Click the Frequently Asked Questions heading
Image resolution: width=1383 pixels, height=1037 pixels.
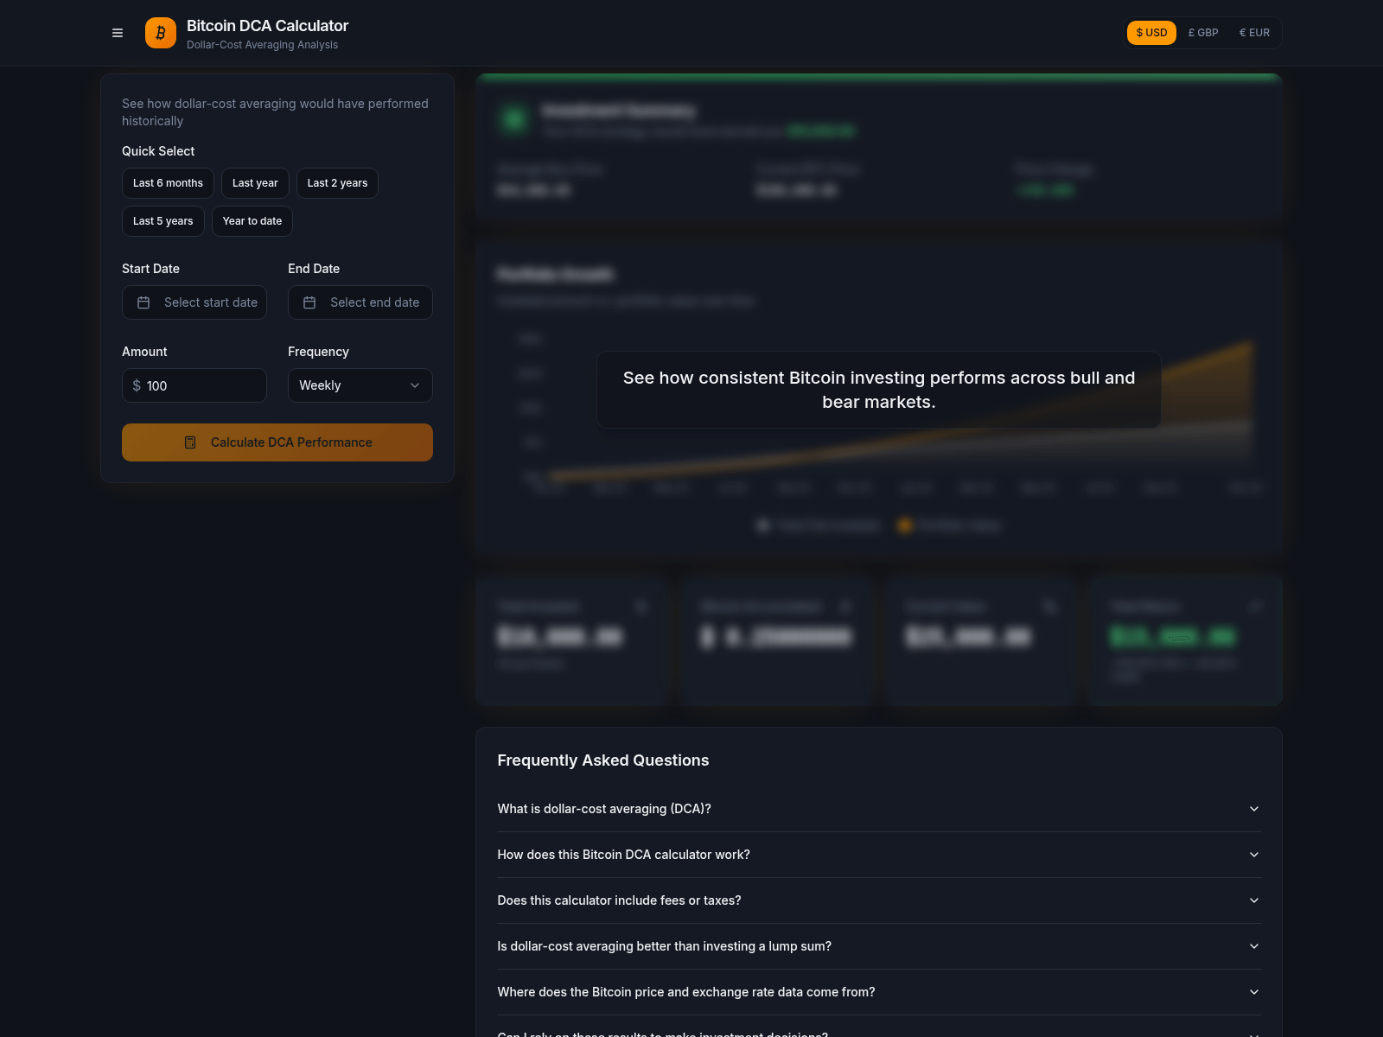click(603, 760)
